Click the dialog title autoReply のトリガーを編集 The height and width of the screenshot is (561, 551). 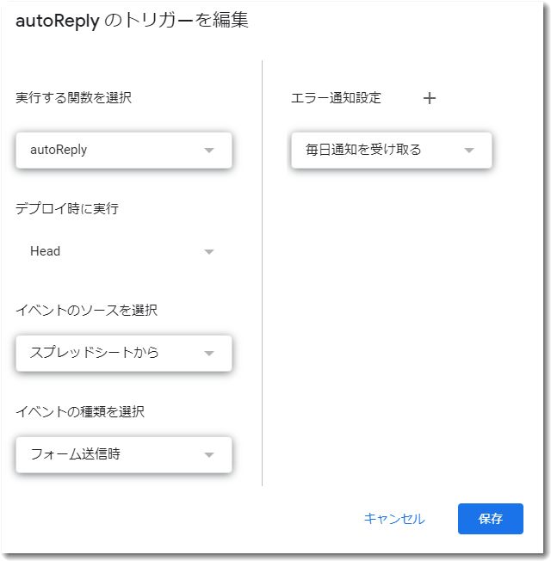(x=132, y=20)
